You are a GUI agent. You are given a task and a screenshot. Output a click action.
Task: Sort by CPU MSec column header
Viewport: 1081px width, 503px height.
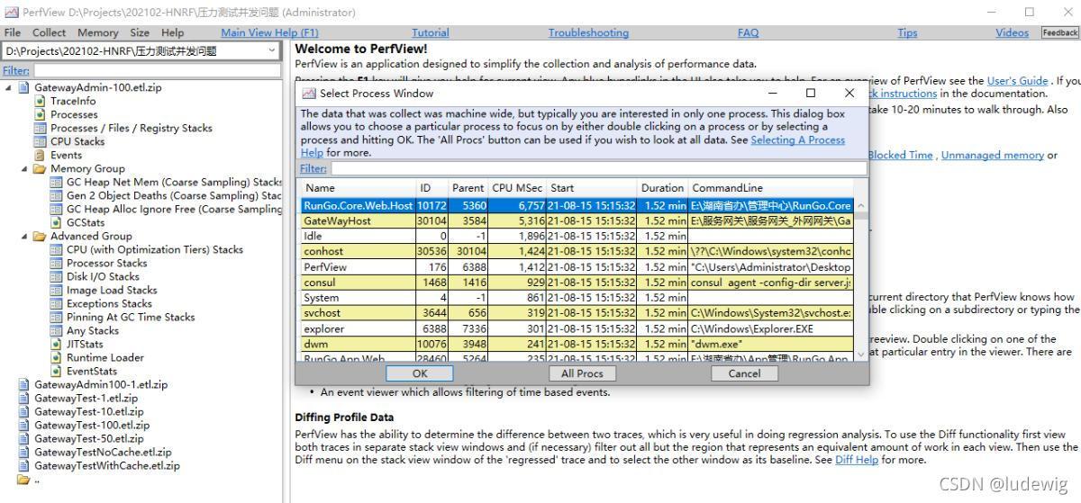click(x=517, y=188)
